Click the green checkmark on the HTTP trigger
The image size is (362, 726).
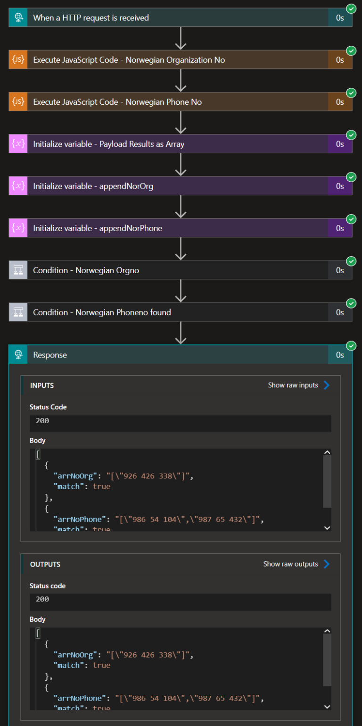tap(351, 8)
